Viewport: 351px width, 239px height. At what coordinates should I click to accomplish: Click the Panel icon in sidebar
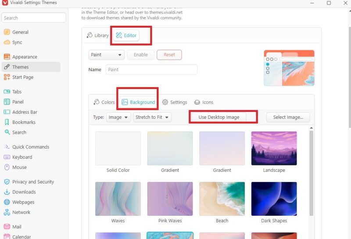click(7, 102)
